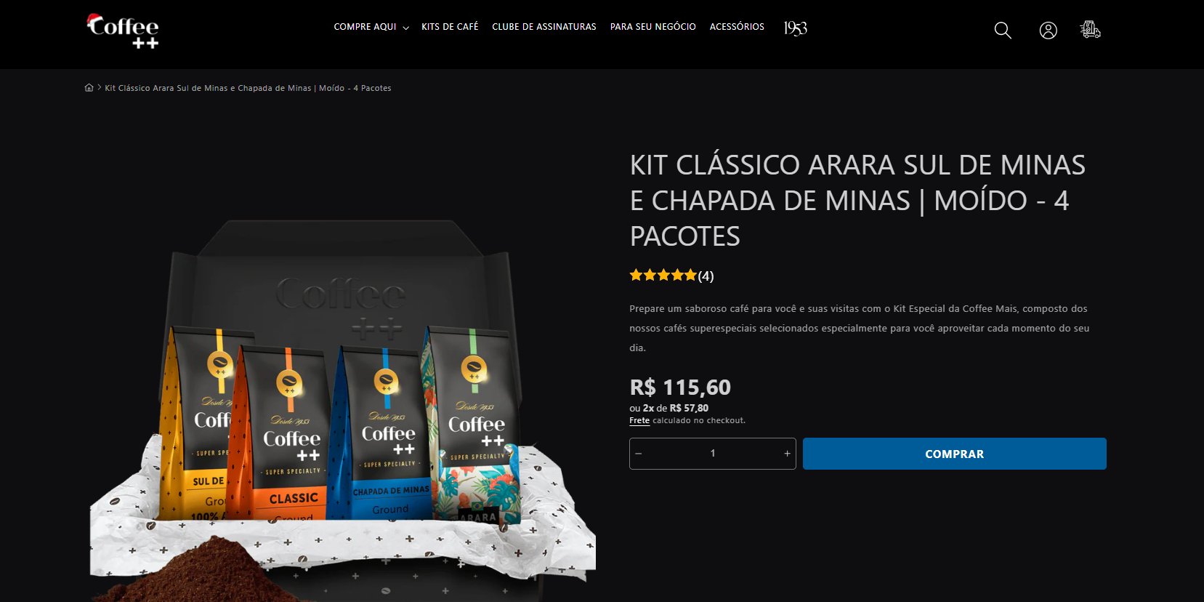
Task: Open Kits de Café menu item
Action: (450, 27)
